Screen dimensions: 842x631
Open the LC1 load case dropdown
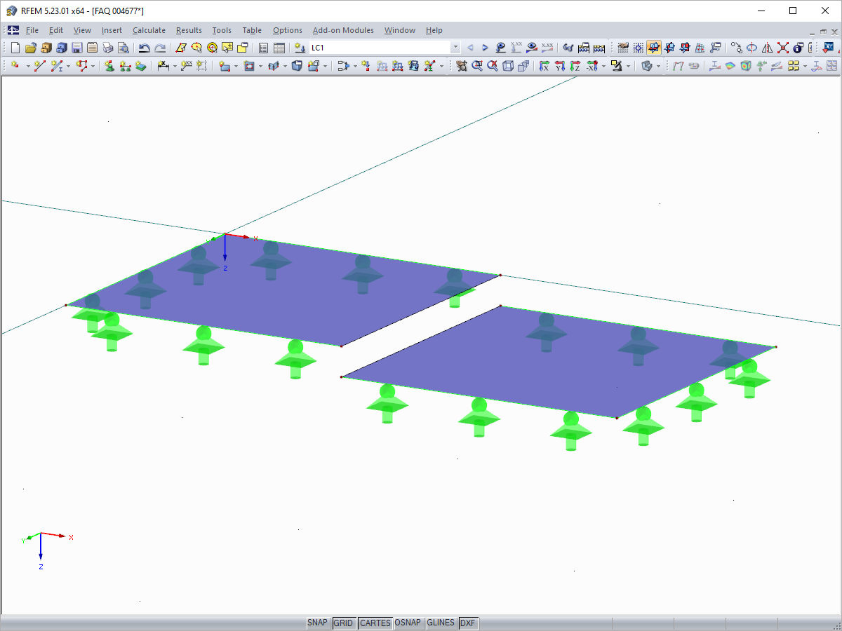(x=455, y=48)
